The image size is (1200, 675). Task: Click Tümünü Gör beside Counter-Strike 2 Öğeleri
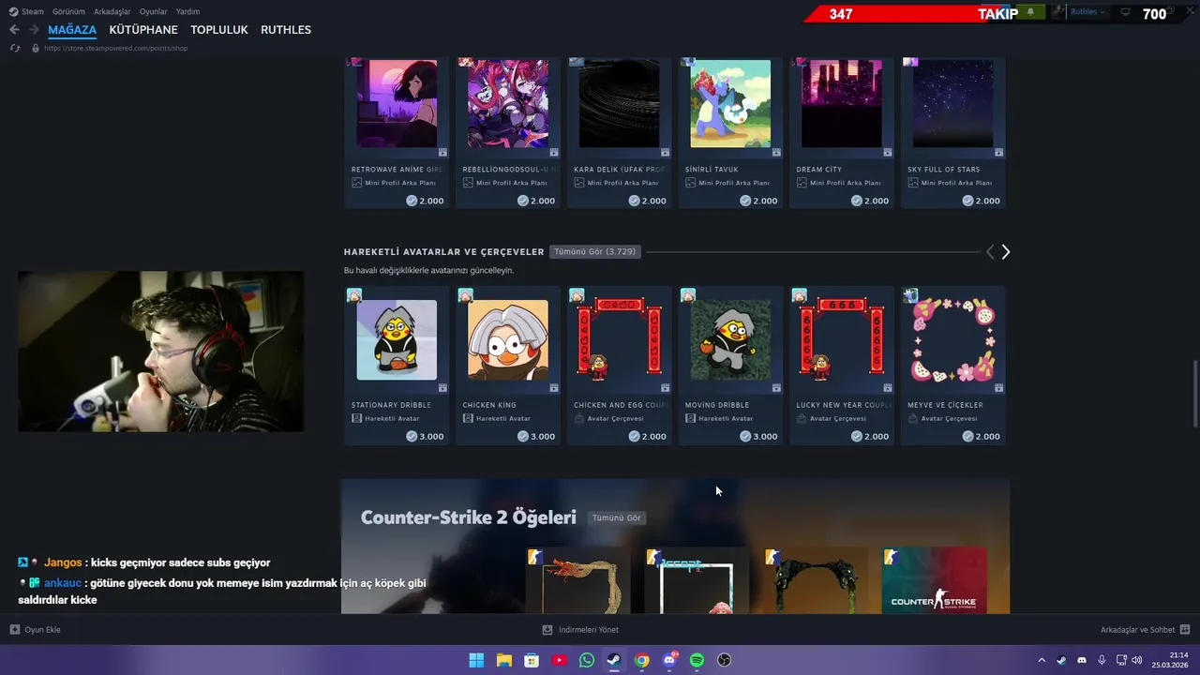click(x=617, y=517)
